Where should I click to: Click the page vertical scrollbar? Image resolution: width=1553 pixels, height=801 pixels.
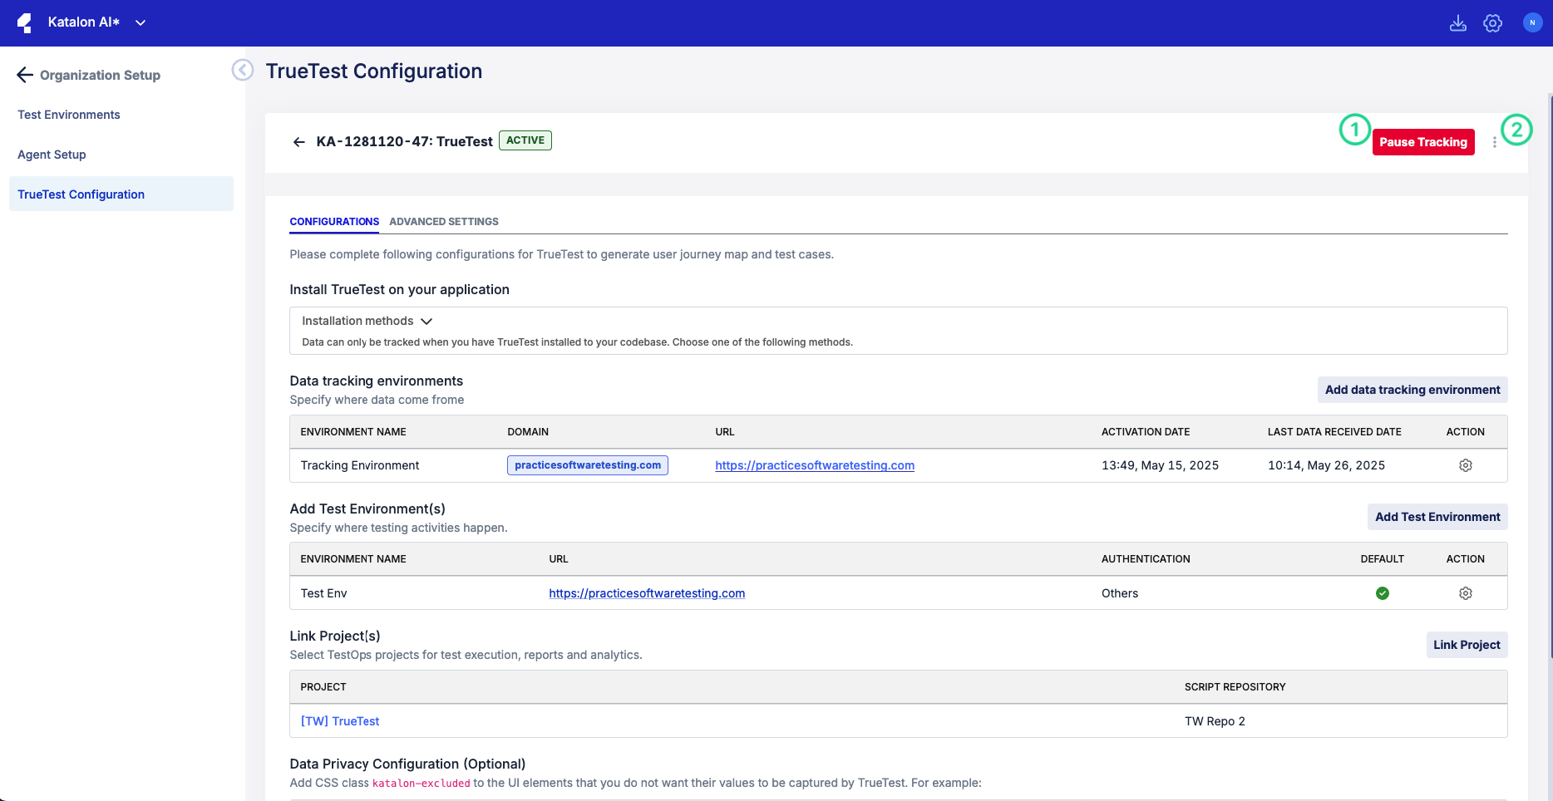click(1551, 378)
